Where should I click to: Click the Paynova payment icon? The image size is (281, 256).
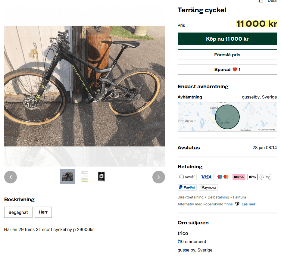click(x=208, y=187)
